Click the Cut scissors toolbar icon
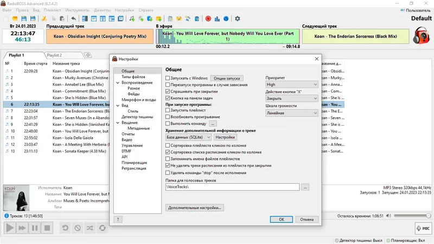 [44, 19]
